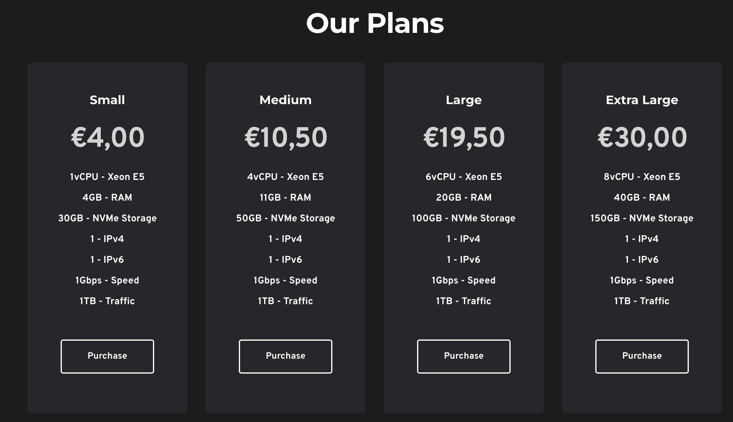The height and width of the screenshot is (422, 733).
Task: Select the €10,50 price text
Action: click(x=286, y=138)
